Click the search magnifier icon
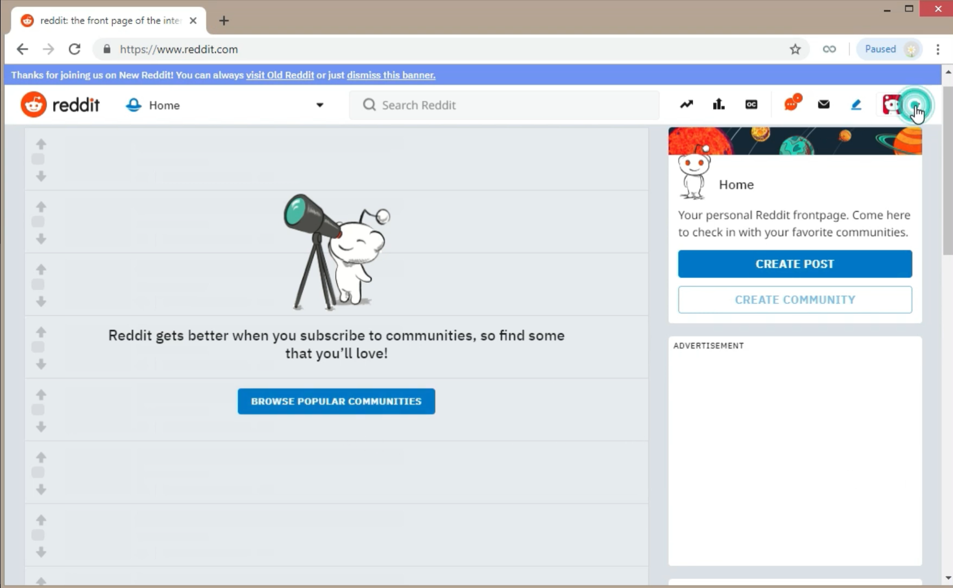 pyautogui.click(x=369, y=105)
